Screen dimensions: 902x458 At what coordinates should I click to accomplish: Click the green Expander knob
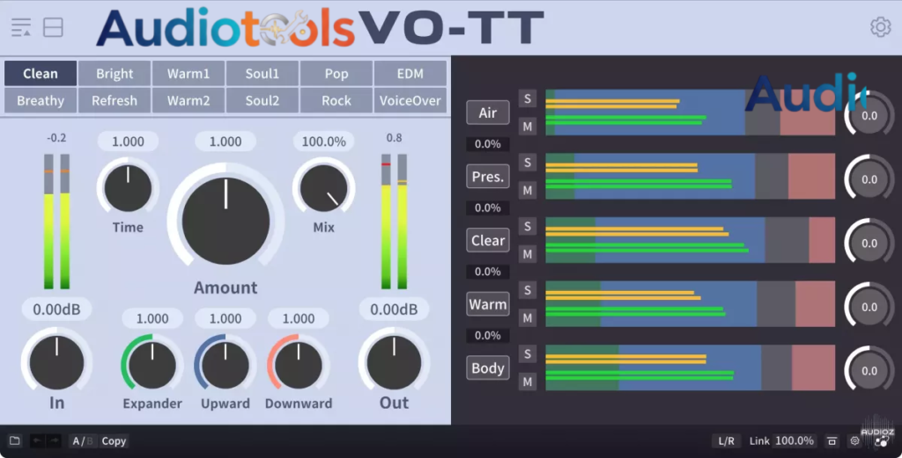[x=152, y=365]
